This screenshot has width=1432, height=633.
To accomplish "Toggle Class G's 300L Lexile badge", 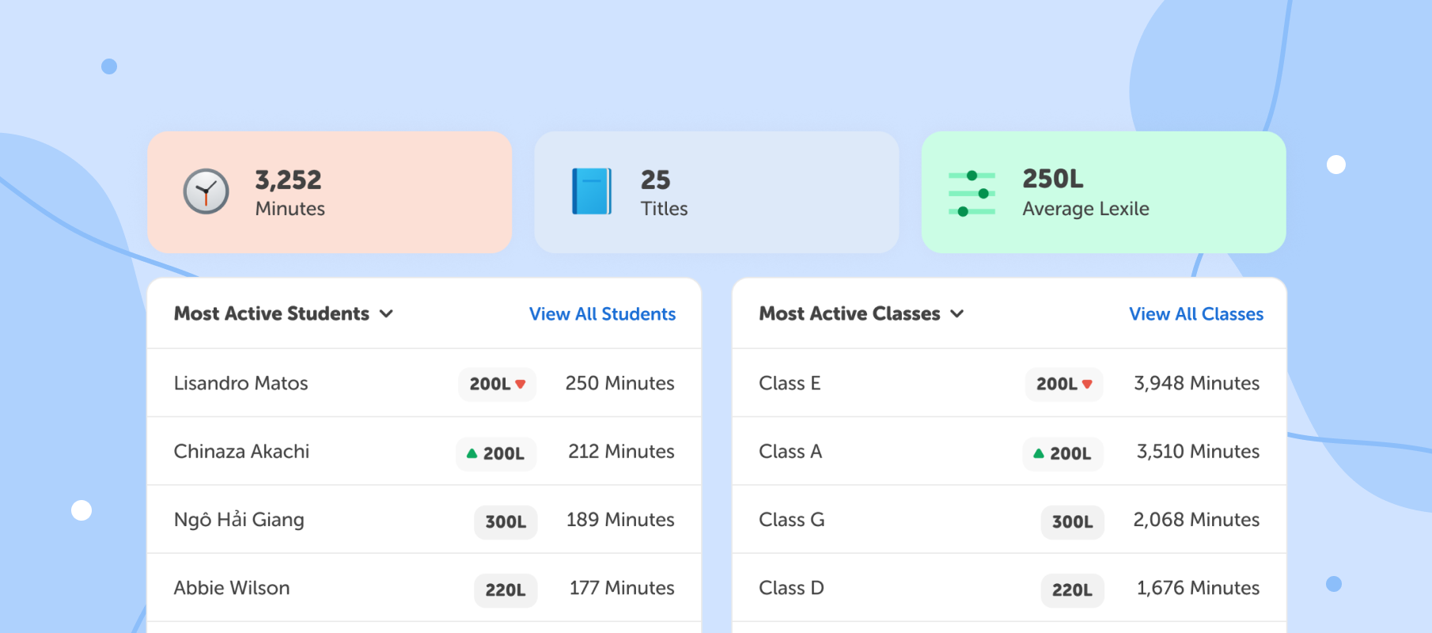I will pyautogui.click(x=1072, y=521).
